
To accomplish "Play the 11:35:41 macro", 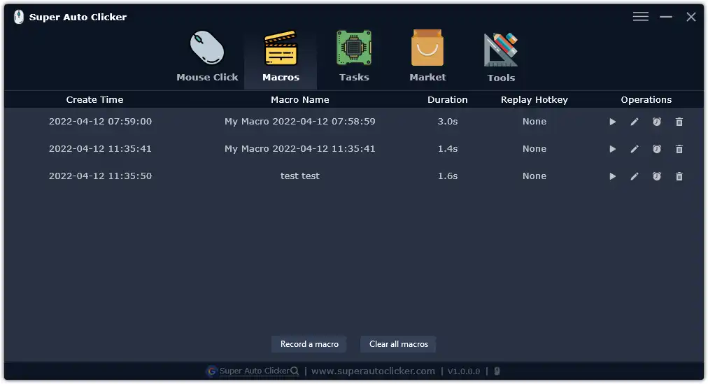I will (x=612, y=149).
